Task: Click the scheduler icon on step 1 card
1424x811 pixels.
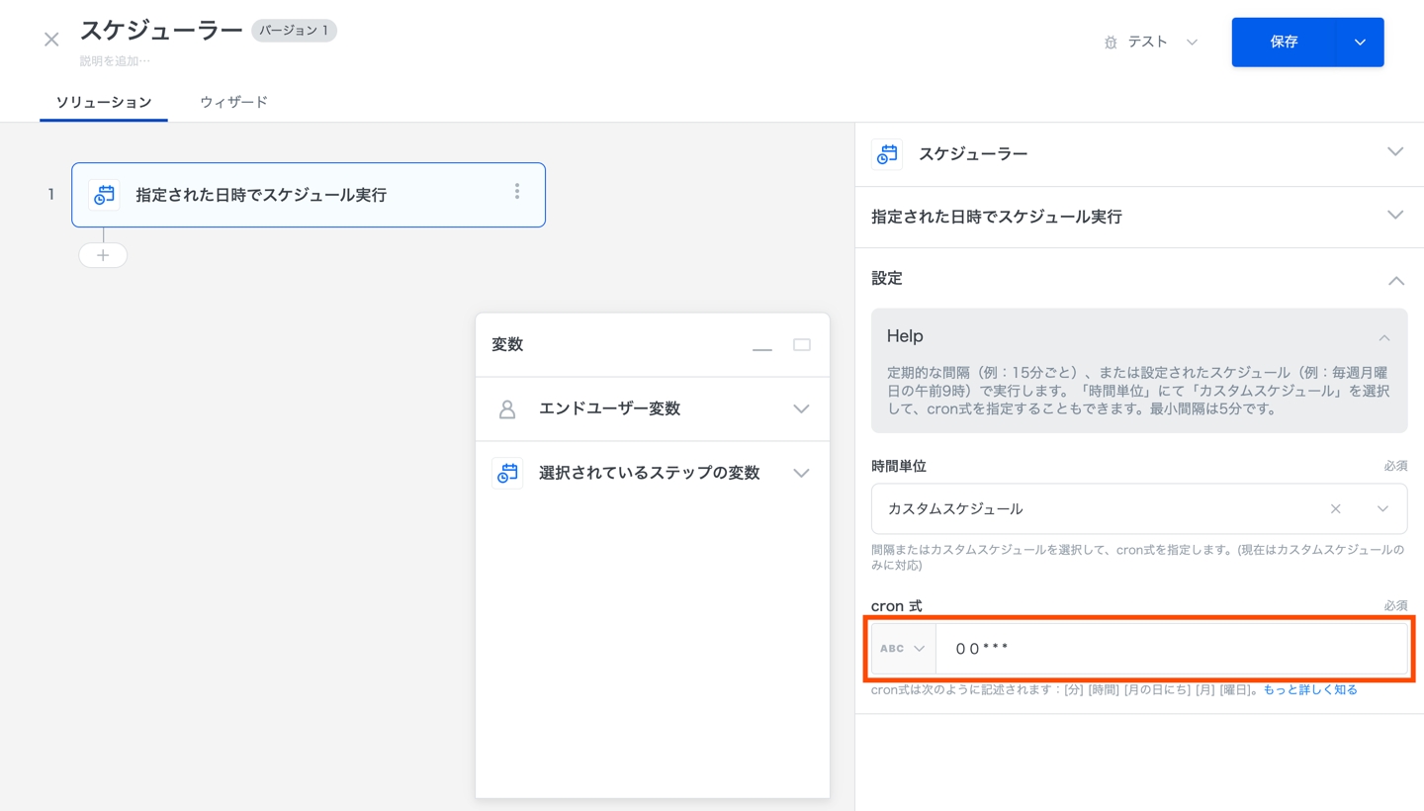Action: click(x=104, y=195)
